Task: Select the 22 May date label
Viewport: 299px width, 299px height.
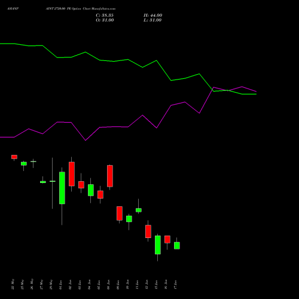Action: point(13,284)
